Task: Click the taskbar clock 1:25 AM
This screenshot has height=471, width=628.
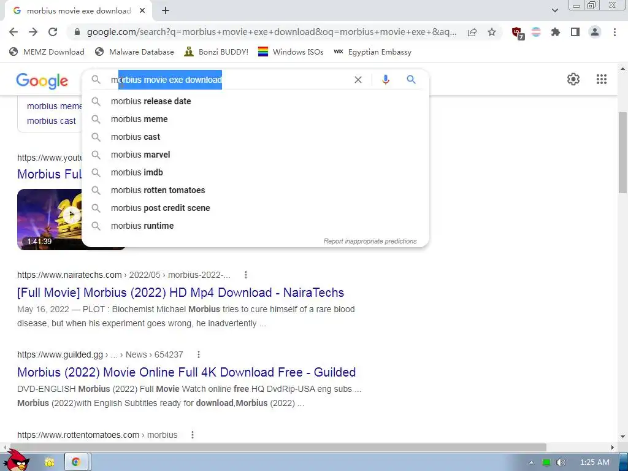Action: click(595, 462)
